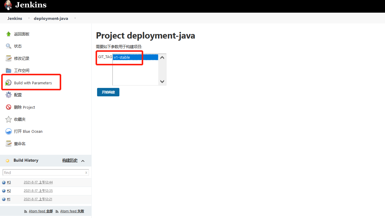Open 状态 in the sidebar
The width and height of the screenshot is (385, 218).
tap(18, 46)
